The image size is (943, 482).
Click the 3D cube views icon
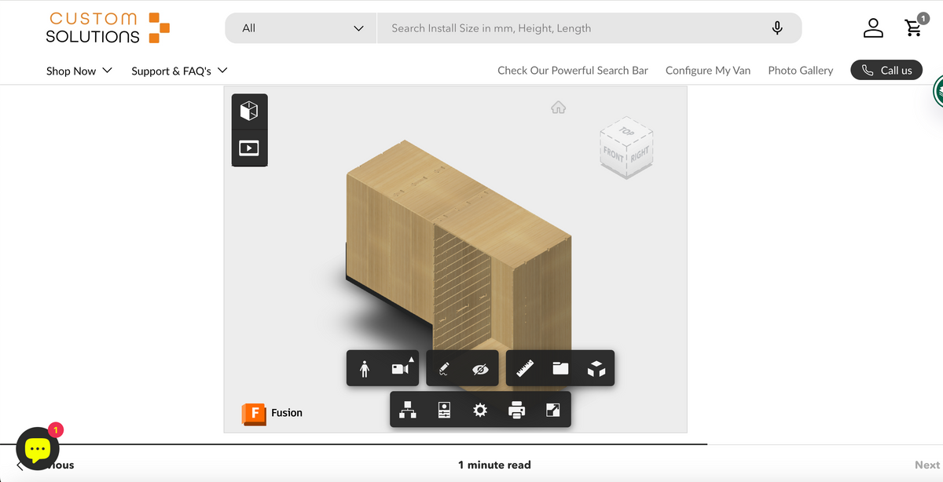coord(249,111)
